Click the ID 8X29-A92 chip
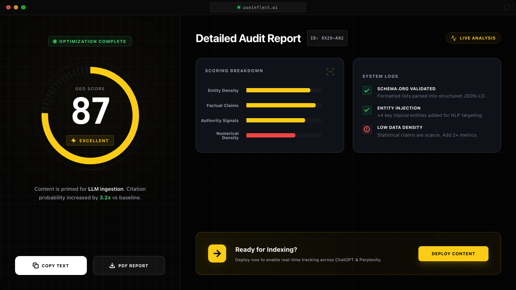The image size is (516, 290). [327, 38]
